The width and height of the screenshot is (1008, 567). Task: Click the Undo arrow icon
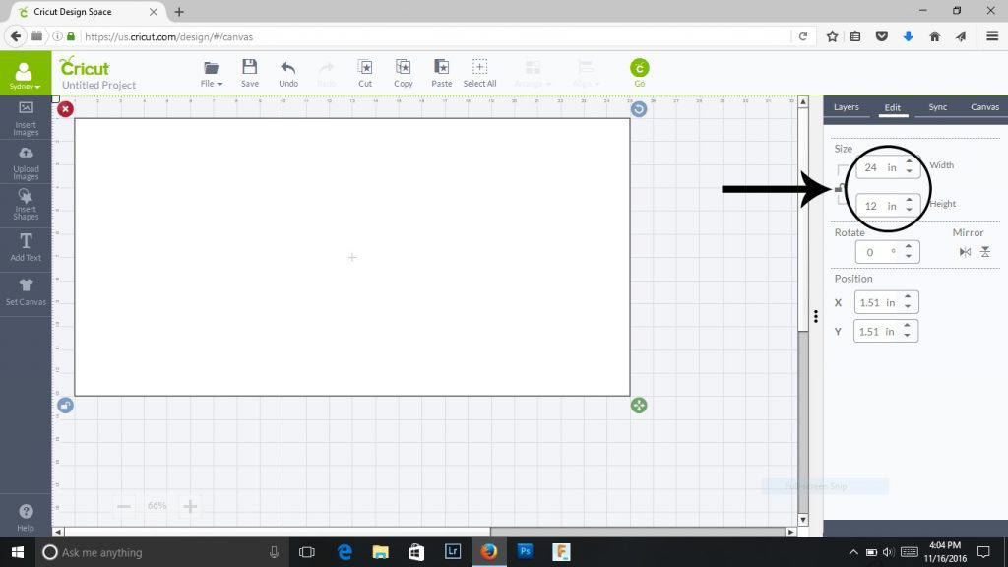point(288,68)
